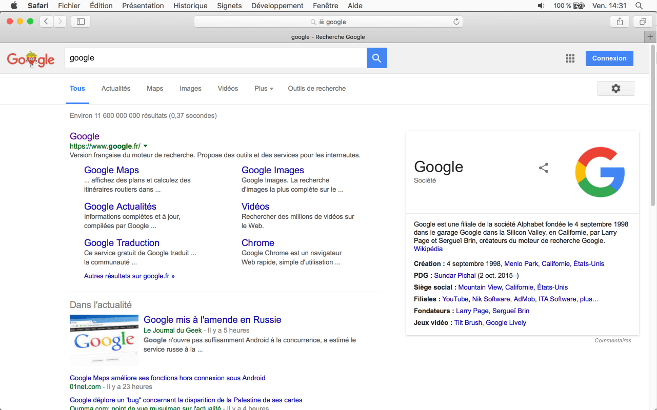The height and width of the screenshot is (410, 657).
Task: Select the Tous results tab
Action: click(77, 88)
